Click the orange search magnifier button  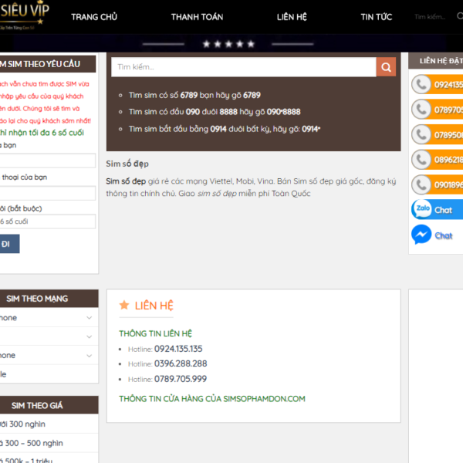(x=386, y=68)
